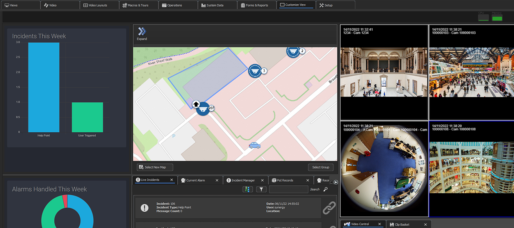Open the Setup menu tab

[336, 5]
